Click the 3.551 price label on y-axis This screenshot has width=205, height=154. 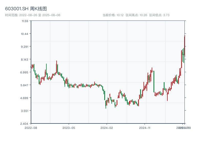[x=25, y=111]
